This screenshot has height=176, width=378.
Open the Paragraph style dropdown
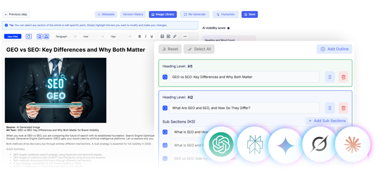66,37
